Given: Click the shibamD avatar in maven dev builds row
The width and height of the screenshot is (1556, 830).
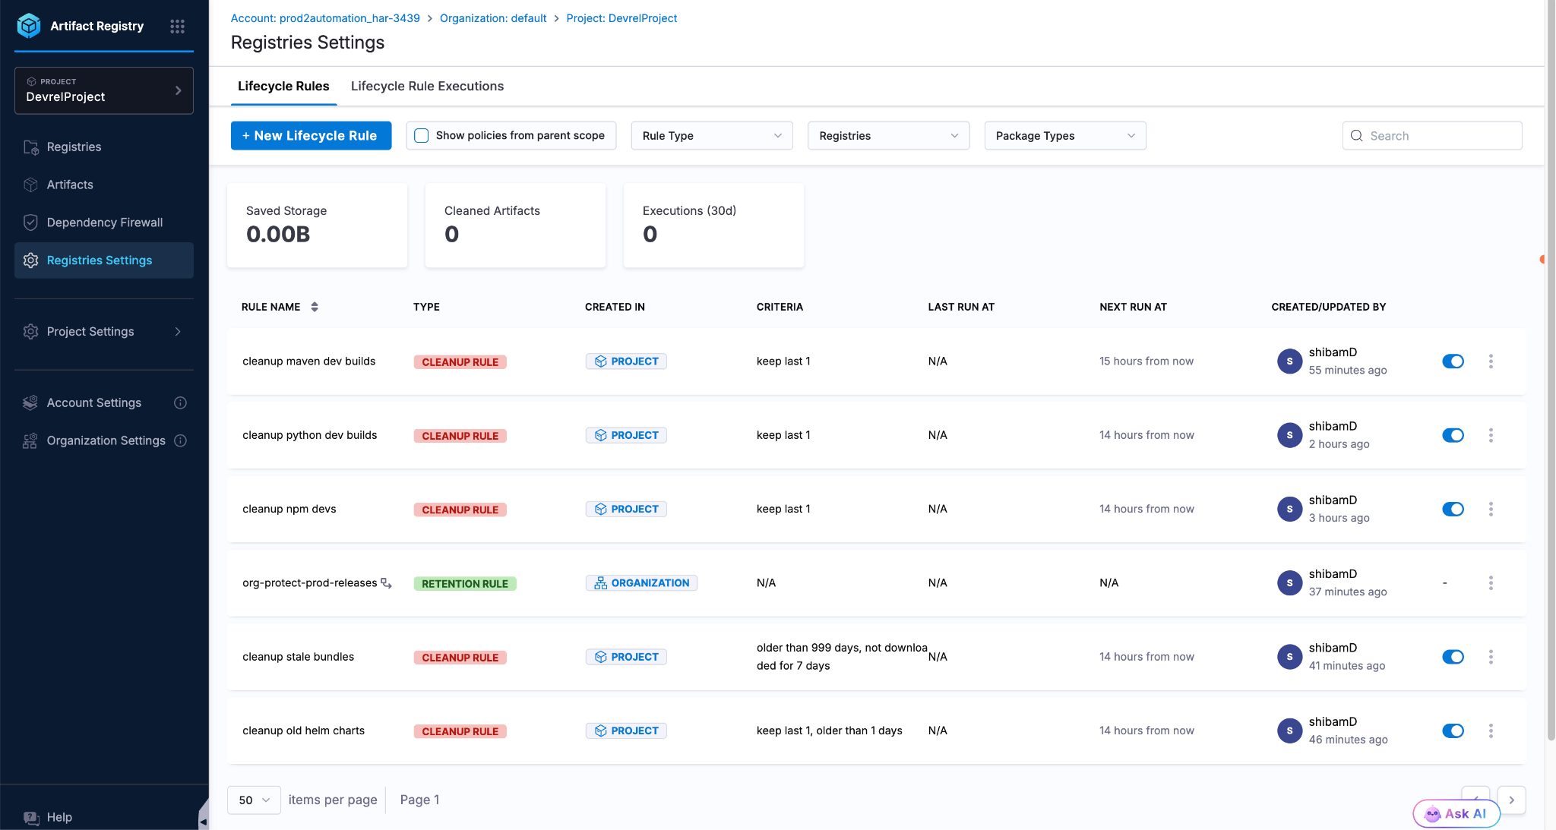Looking at the screenshot, I should click(1289, 361).
